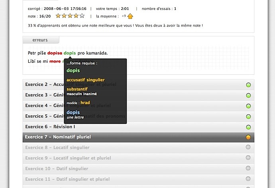The image size is (275, 188).
Task: Click the fifth empty rating star
Action: pyautogui.click(x=82, y=16)
